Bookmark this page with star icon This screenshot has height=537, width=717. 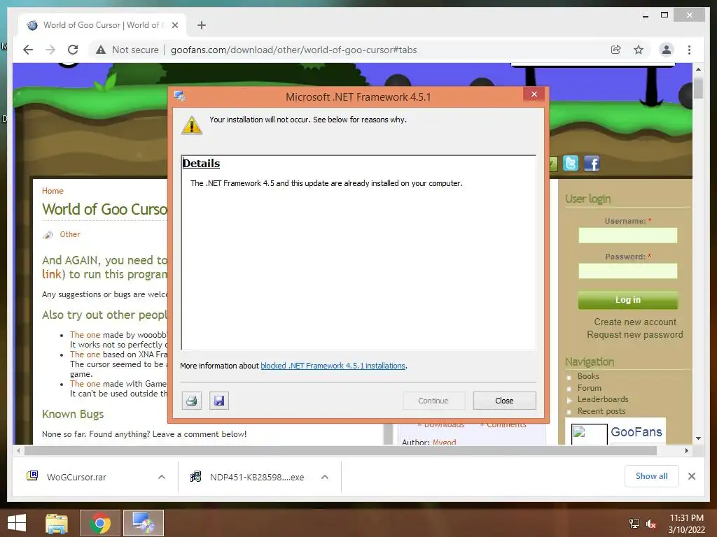[639, 50]
